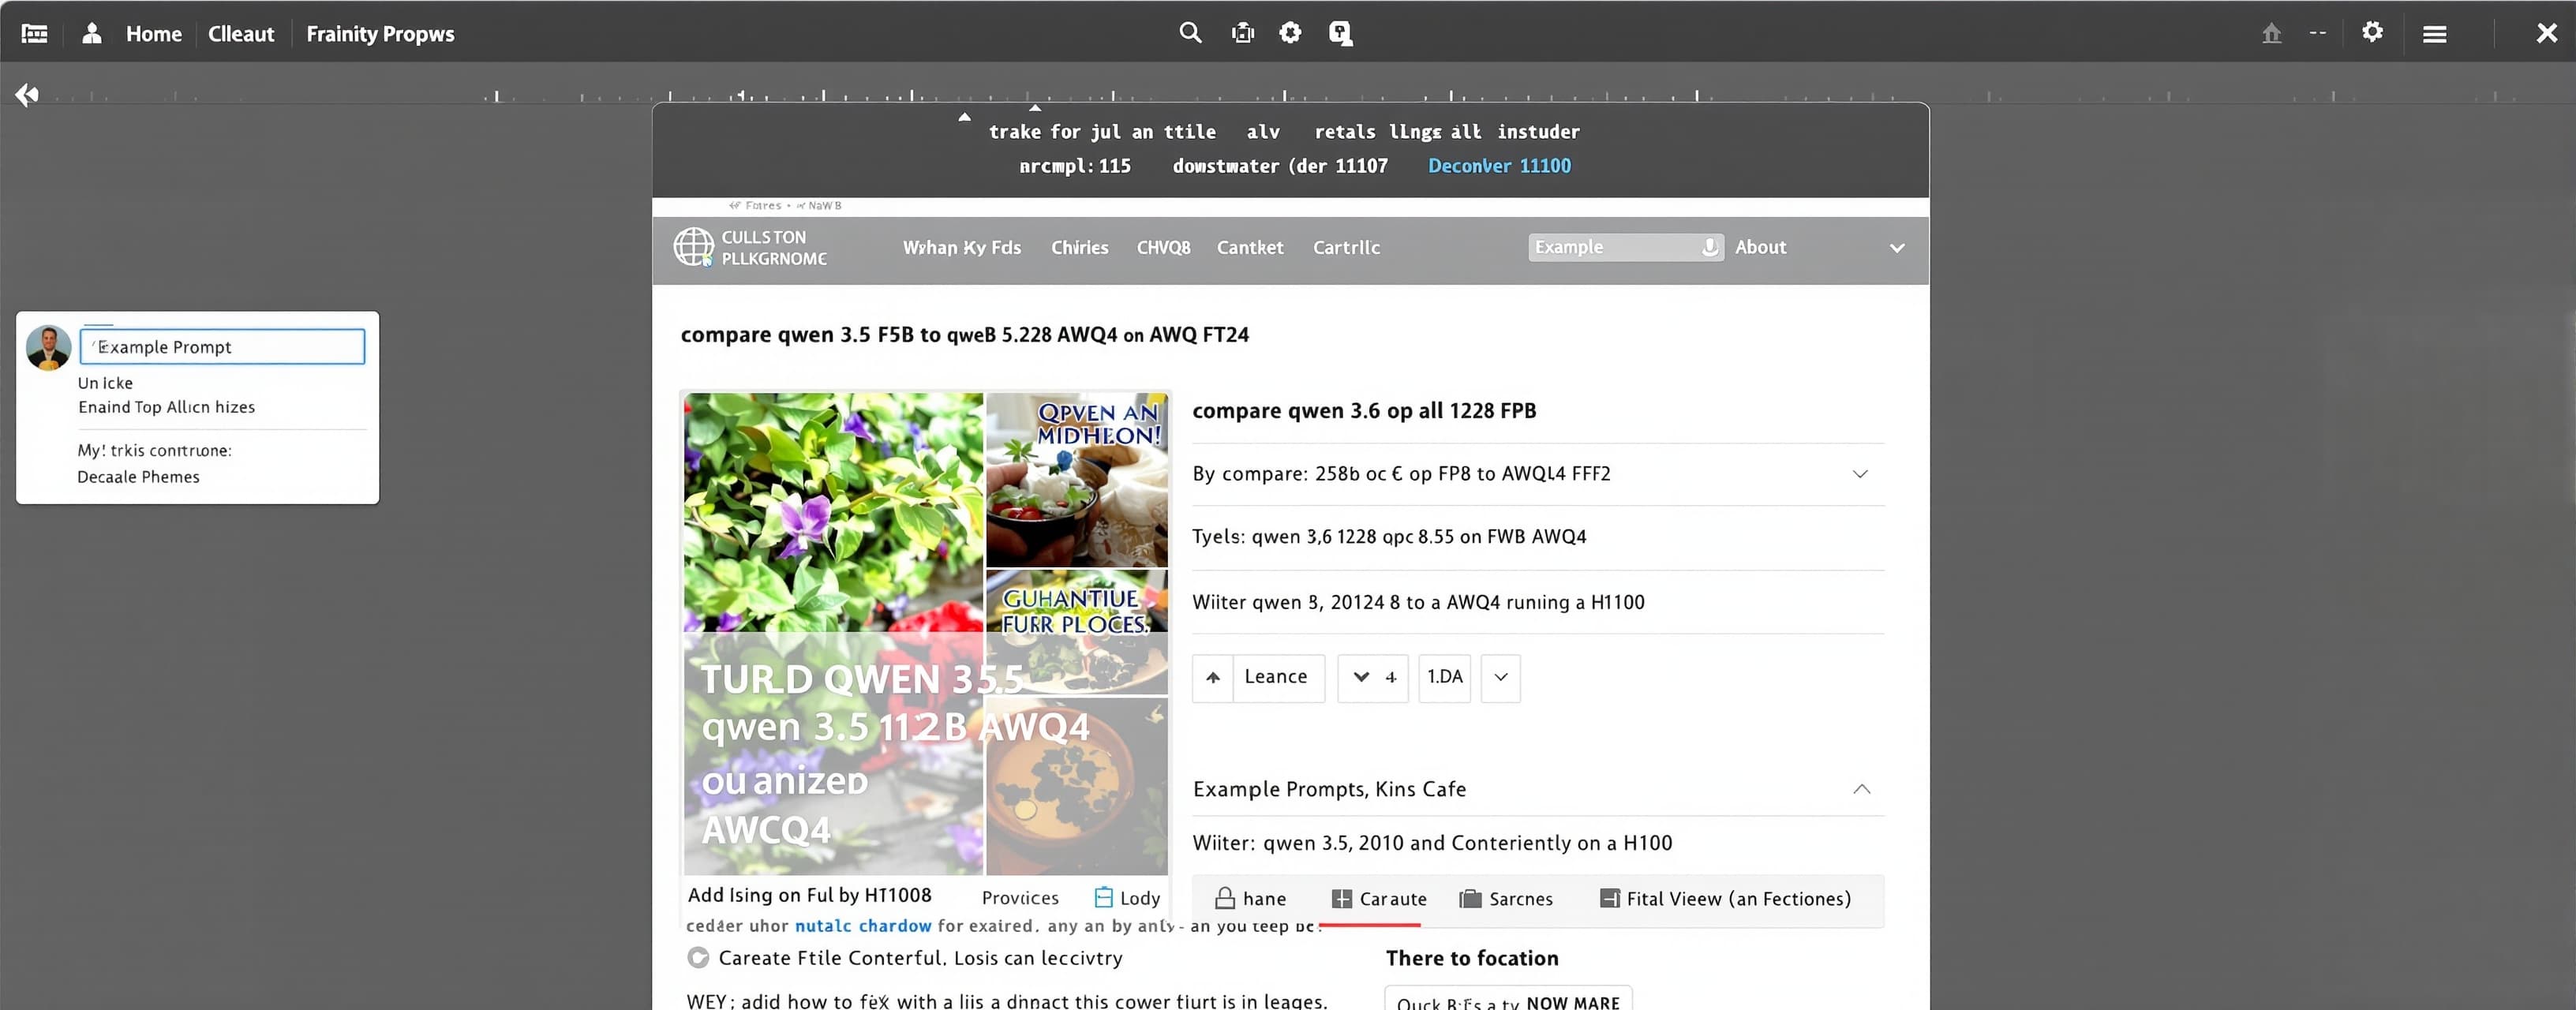Click Wiiter qwen 3, 20124 8 row
2576x1010 pixels.
pyautogui.click(x=1538, y=603)
